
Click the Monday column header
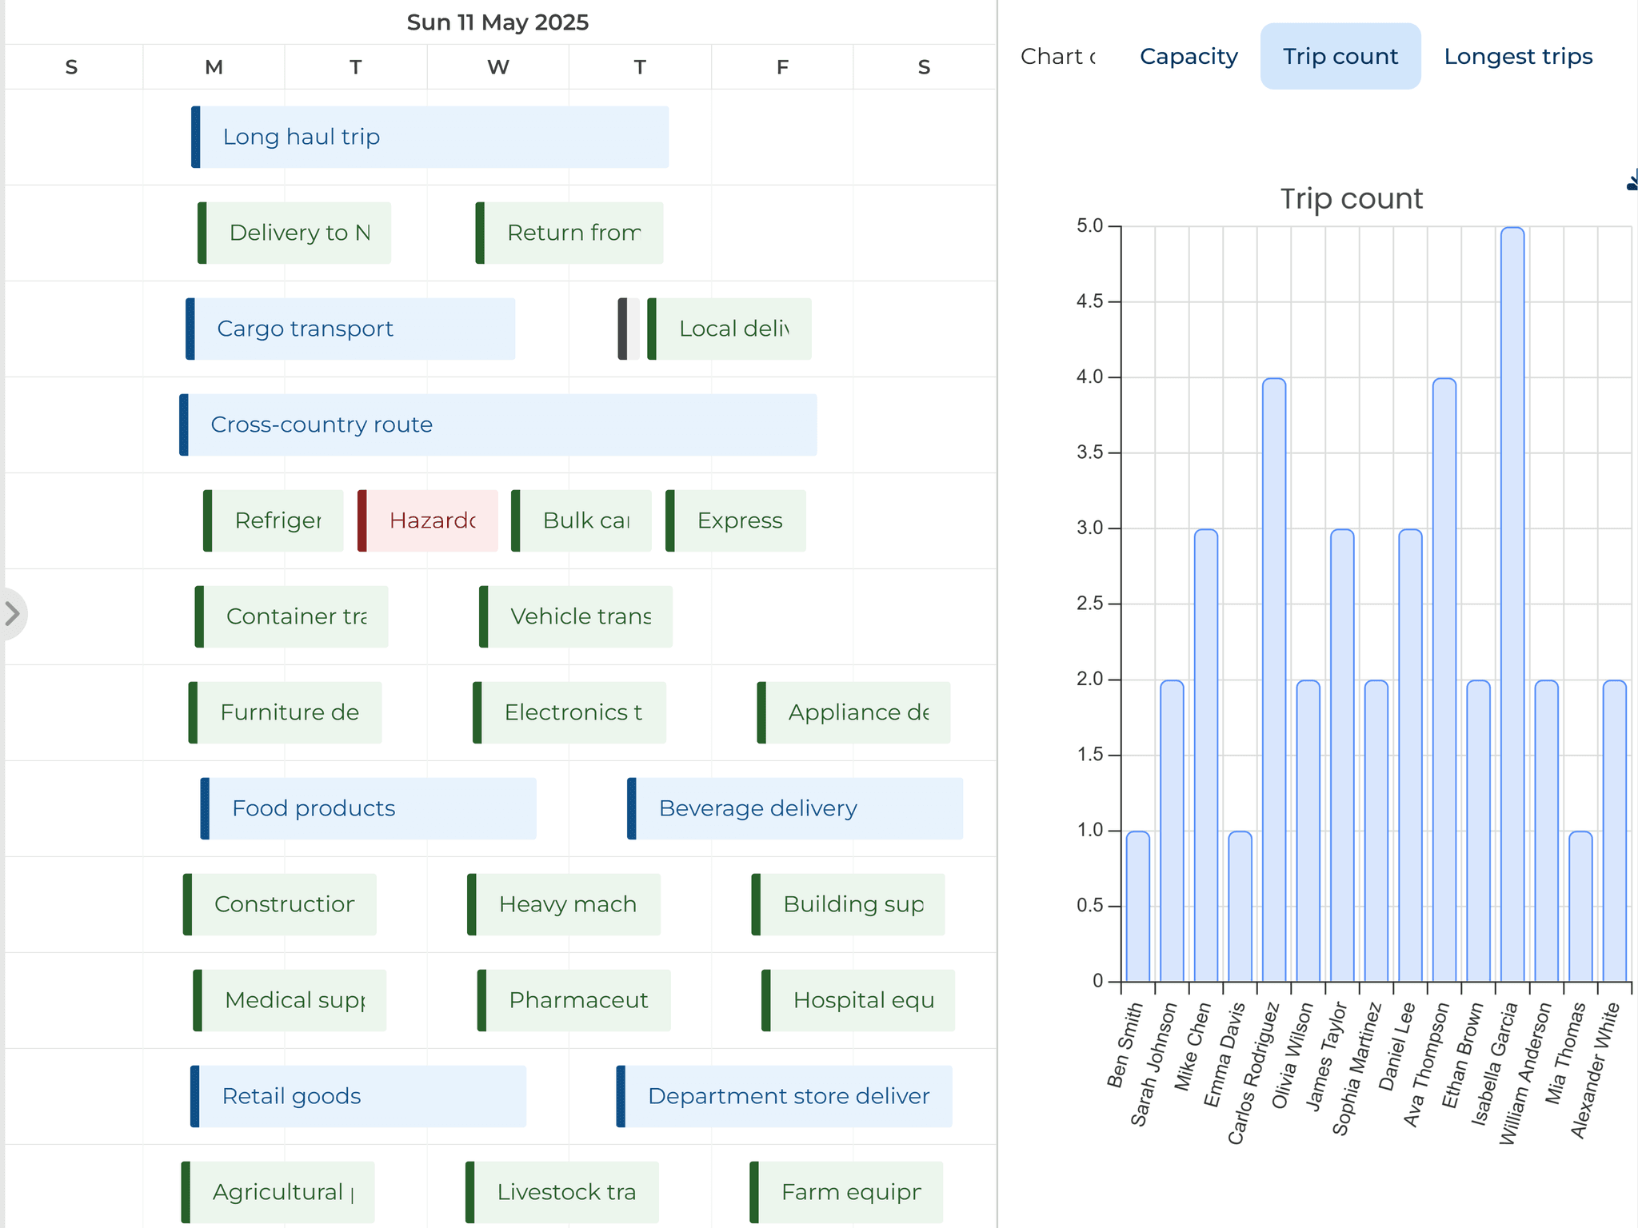point(214,67)
